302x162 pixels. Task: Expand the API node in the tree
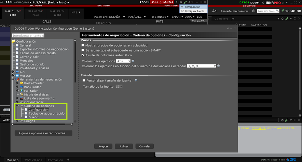[x=13, y=72]
